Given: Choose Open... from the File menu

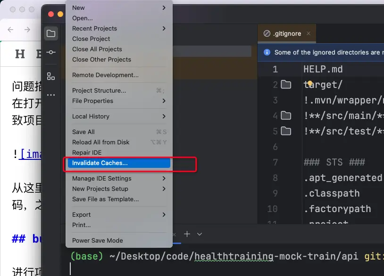Looking at the screenshot, I should tap(119, 18).
